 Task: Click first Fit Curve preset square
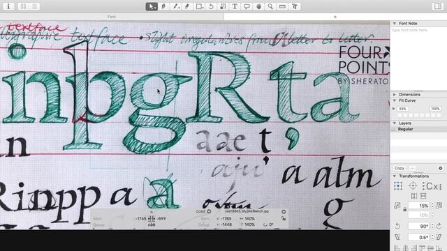[400, 116]
